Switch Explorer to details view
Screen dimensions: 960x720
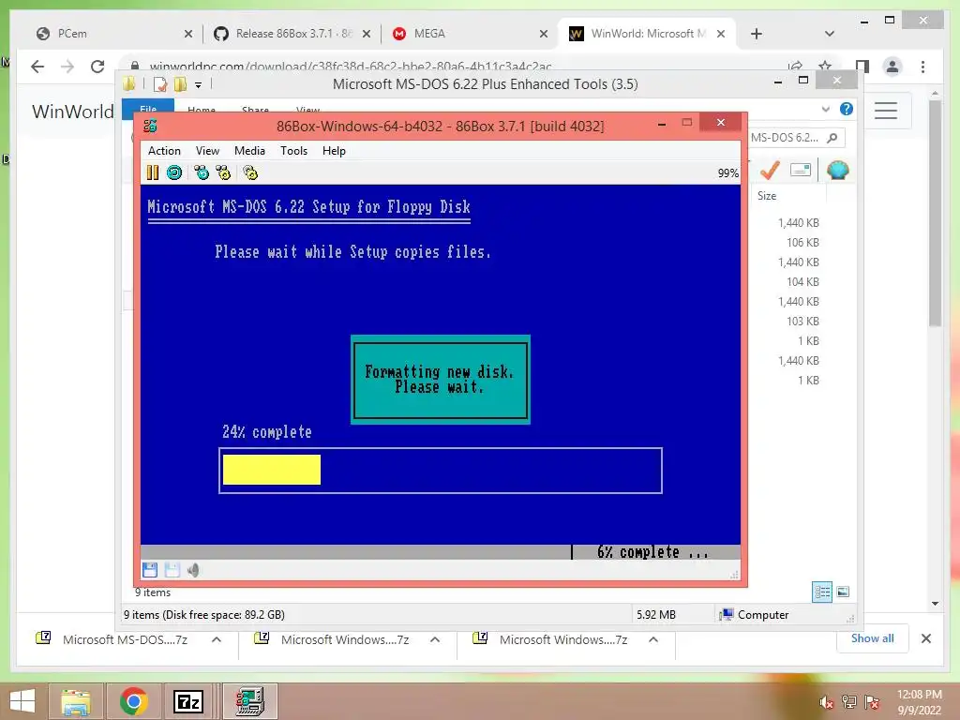(822, 592)
